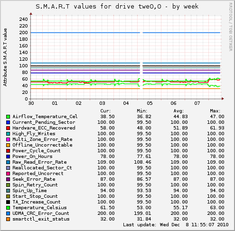Viewport: 235px width, 231px height.
Task: Click the Current_Pending_Sector legend label
Action: pos(44,122)
